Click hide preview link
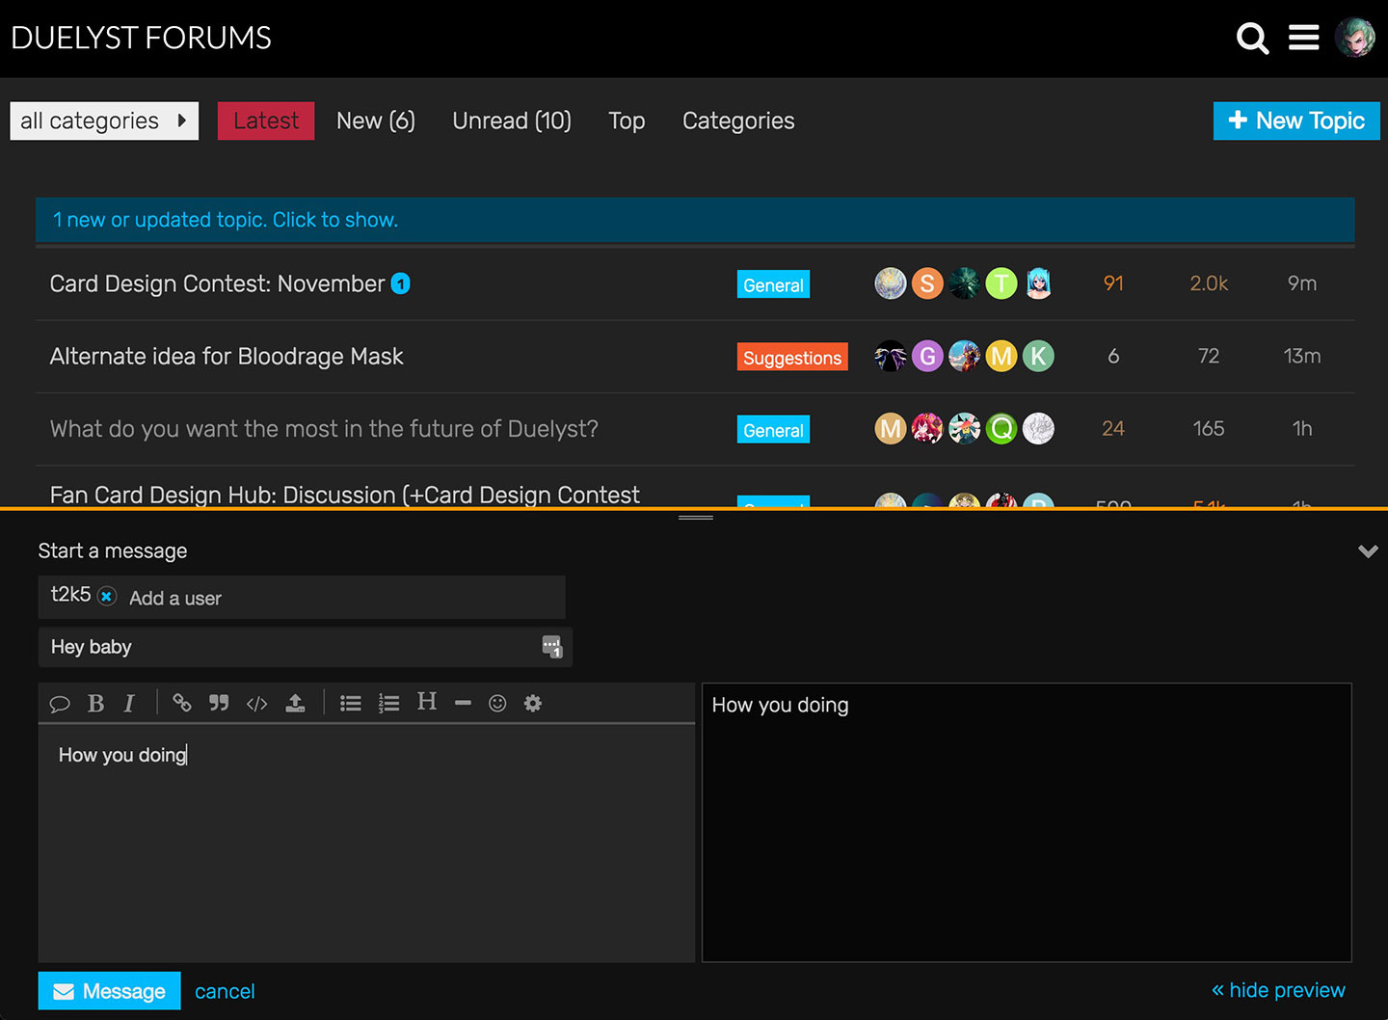Screen dimensions: 1388x1020 (1278, 990)
